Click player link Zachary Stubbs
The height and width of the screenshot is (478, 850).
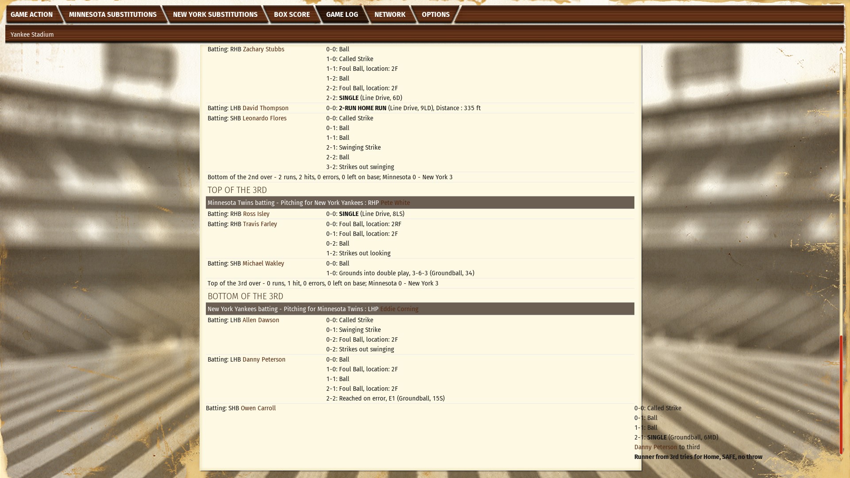pyautogui.click(x=263, y=50)
